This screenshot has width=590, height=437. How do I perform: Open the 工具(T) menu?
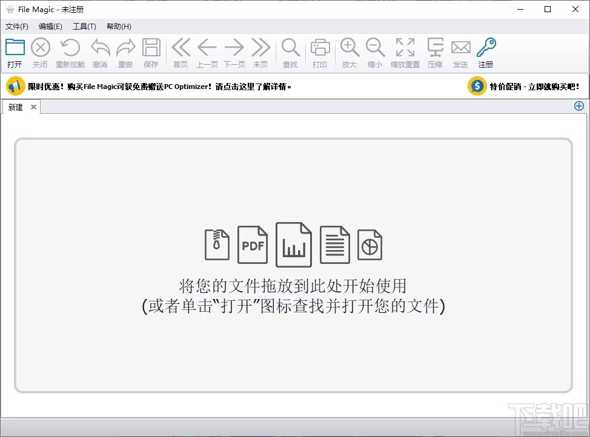pyautogui.click(x=84, y=26)
